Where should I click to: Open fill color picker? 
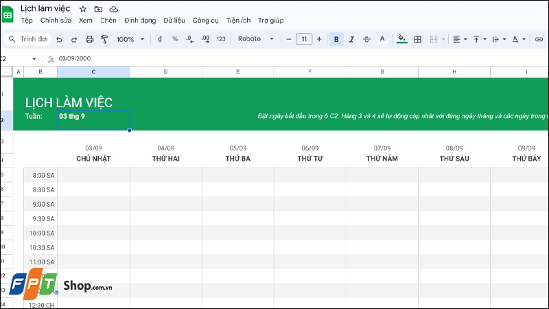[x=401, y=39]
